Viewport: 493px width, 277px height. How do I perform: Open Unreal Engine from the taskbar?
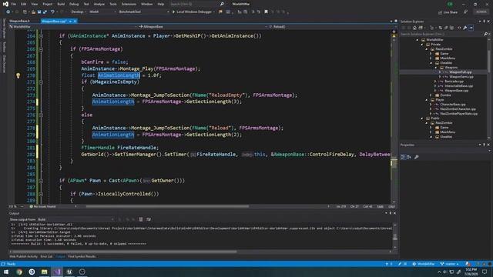pyautogui.click(x=69, y=272)
